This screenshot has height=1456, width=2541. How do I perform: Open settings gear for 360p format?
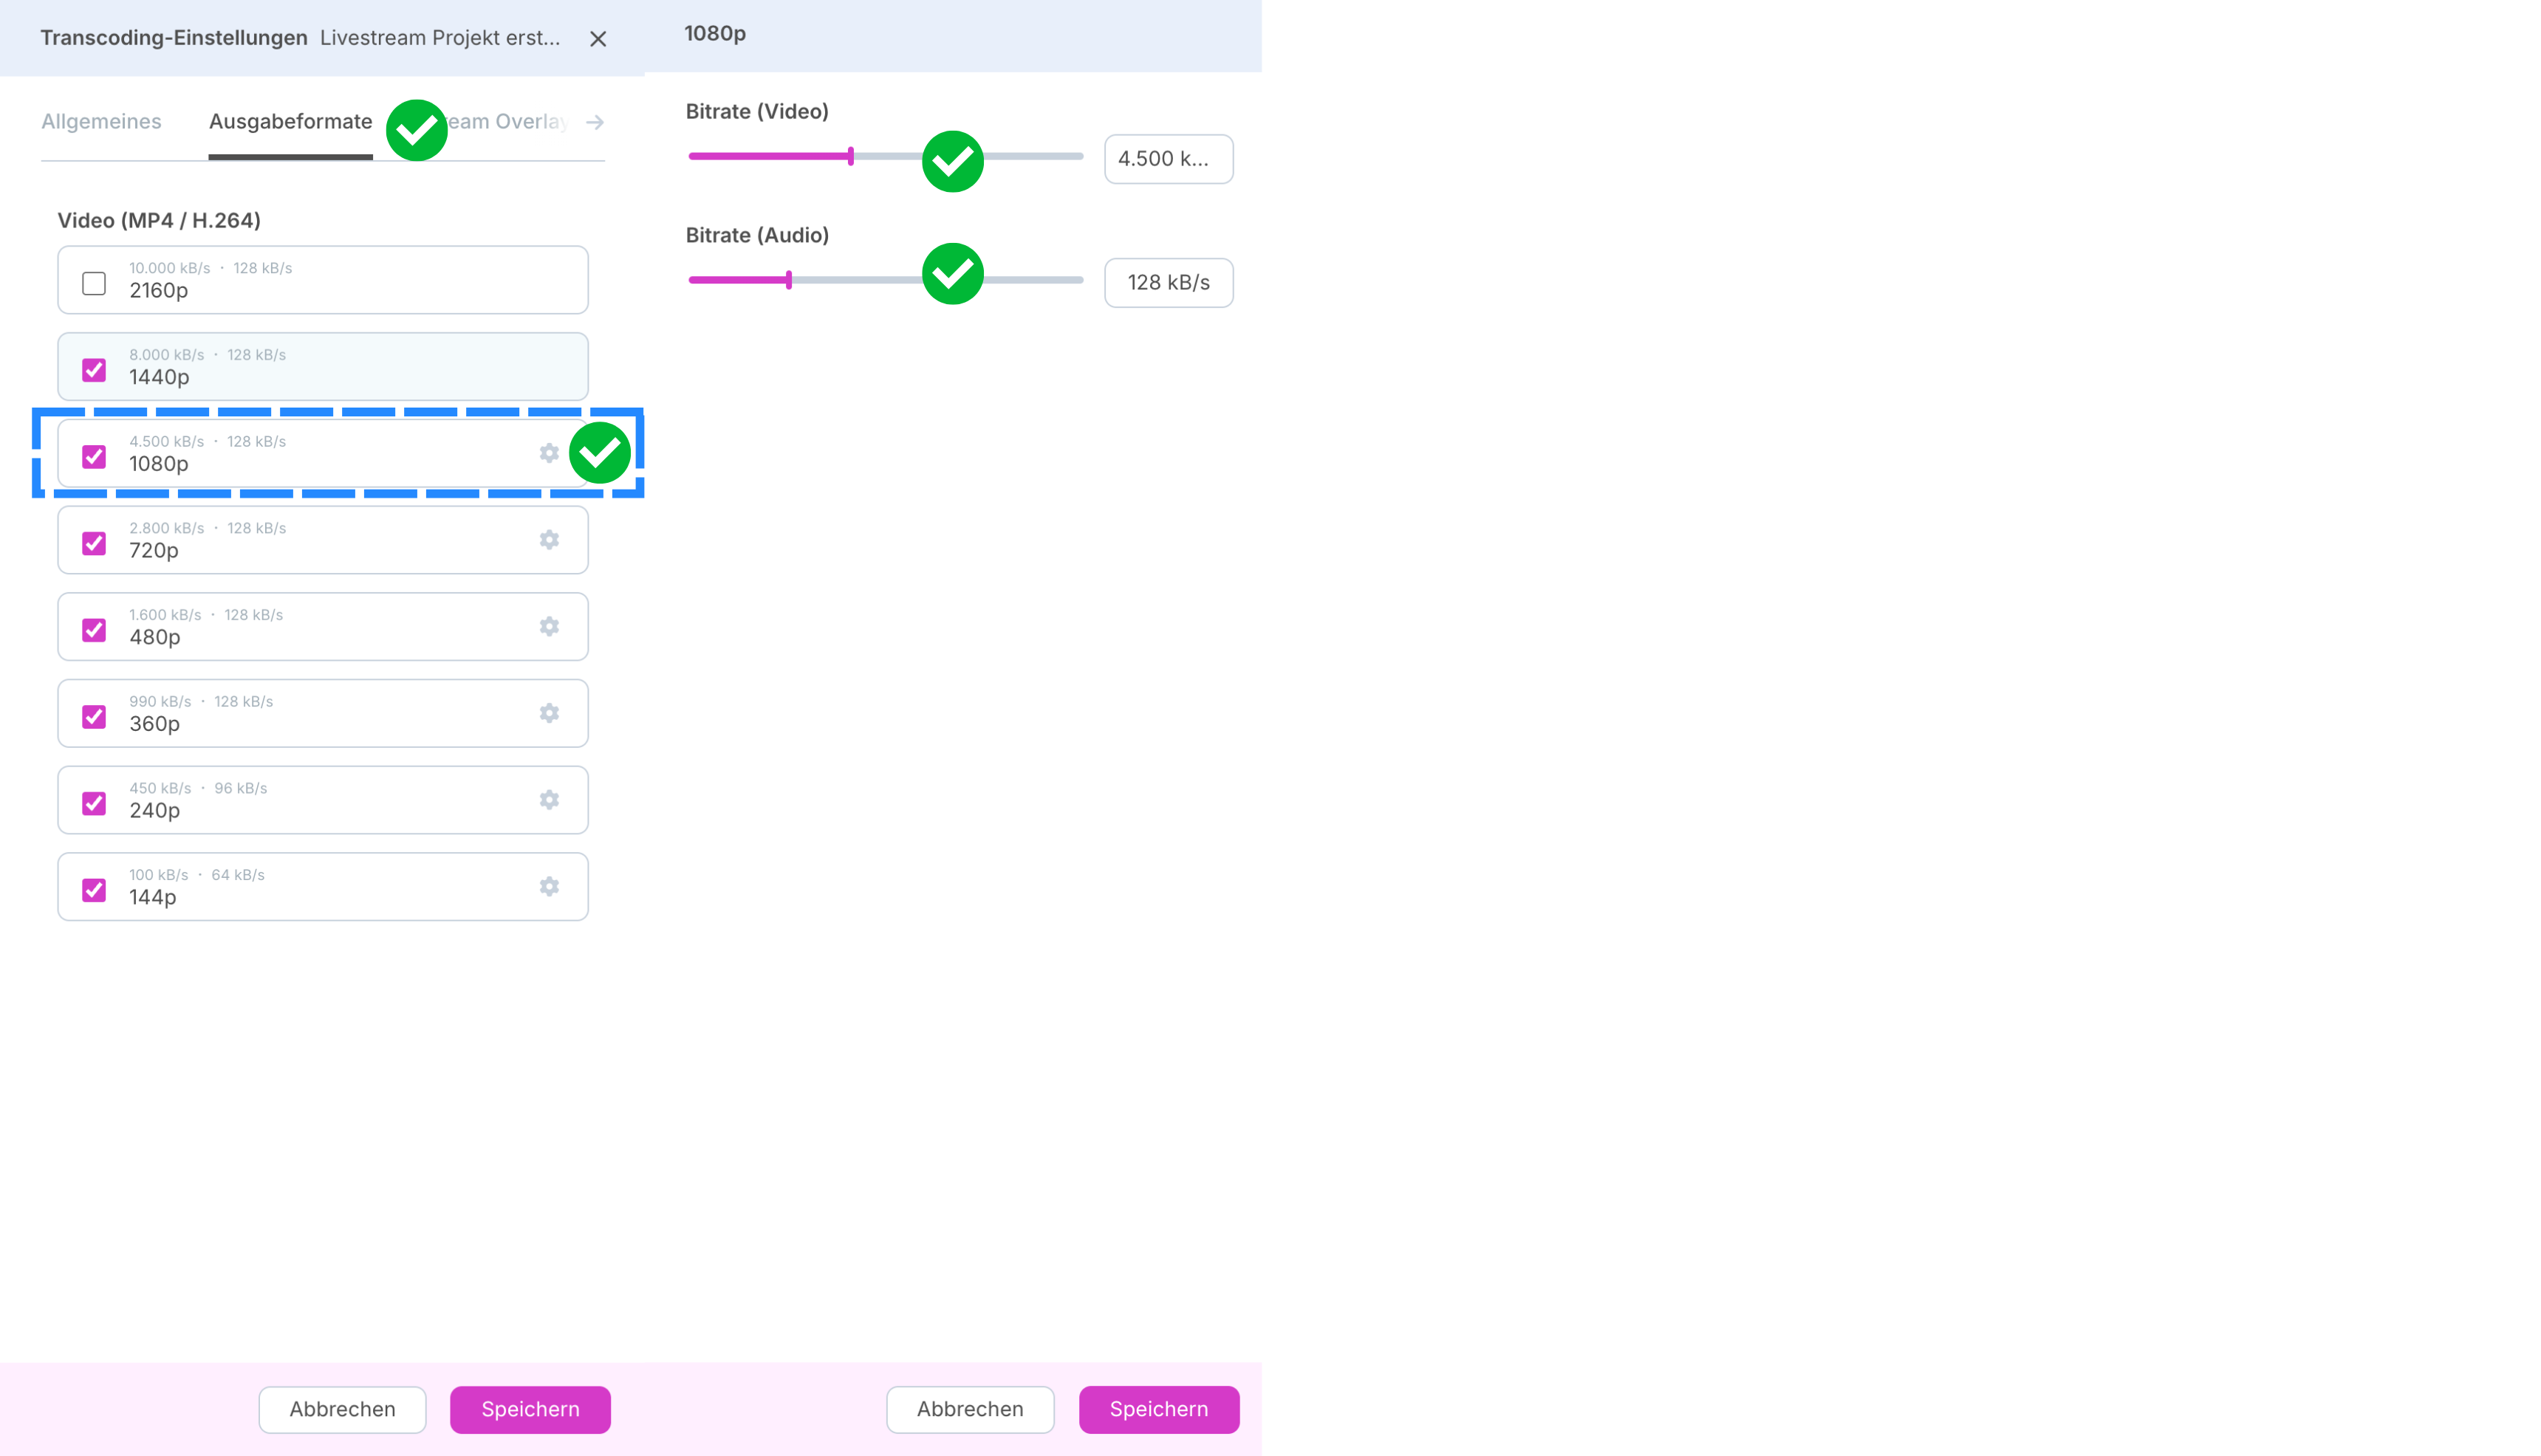[550, 713]
